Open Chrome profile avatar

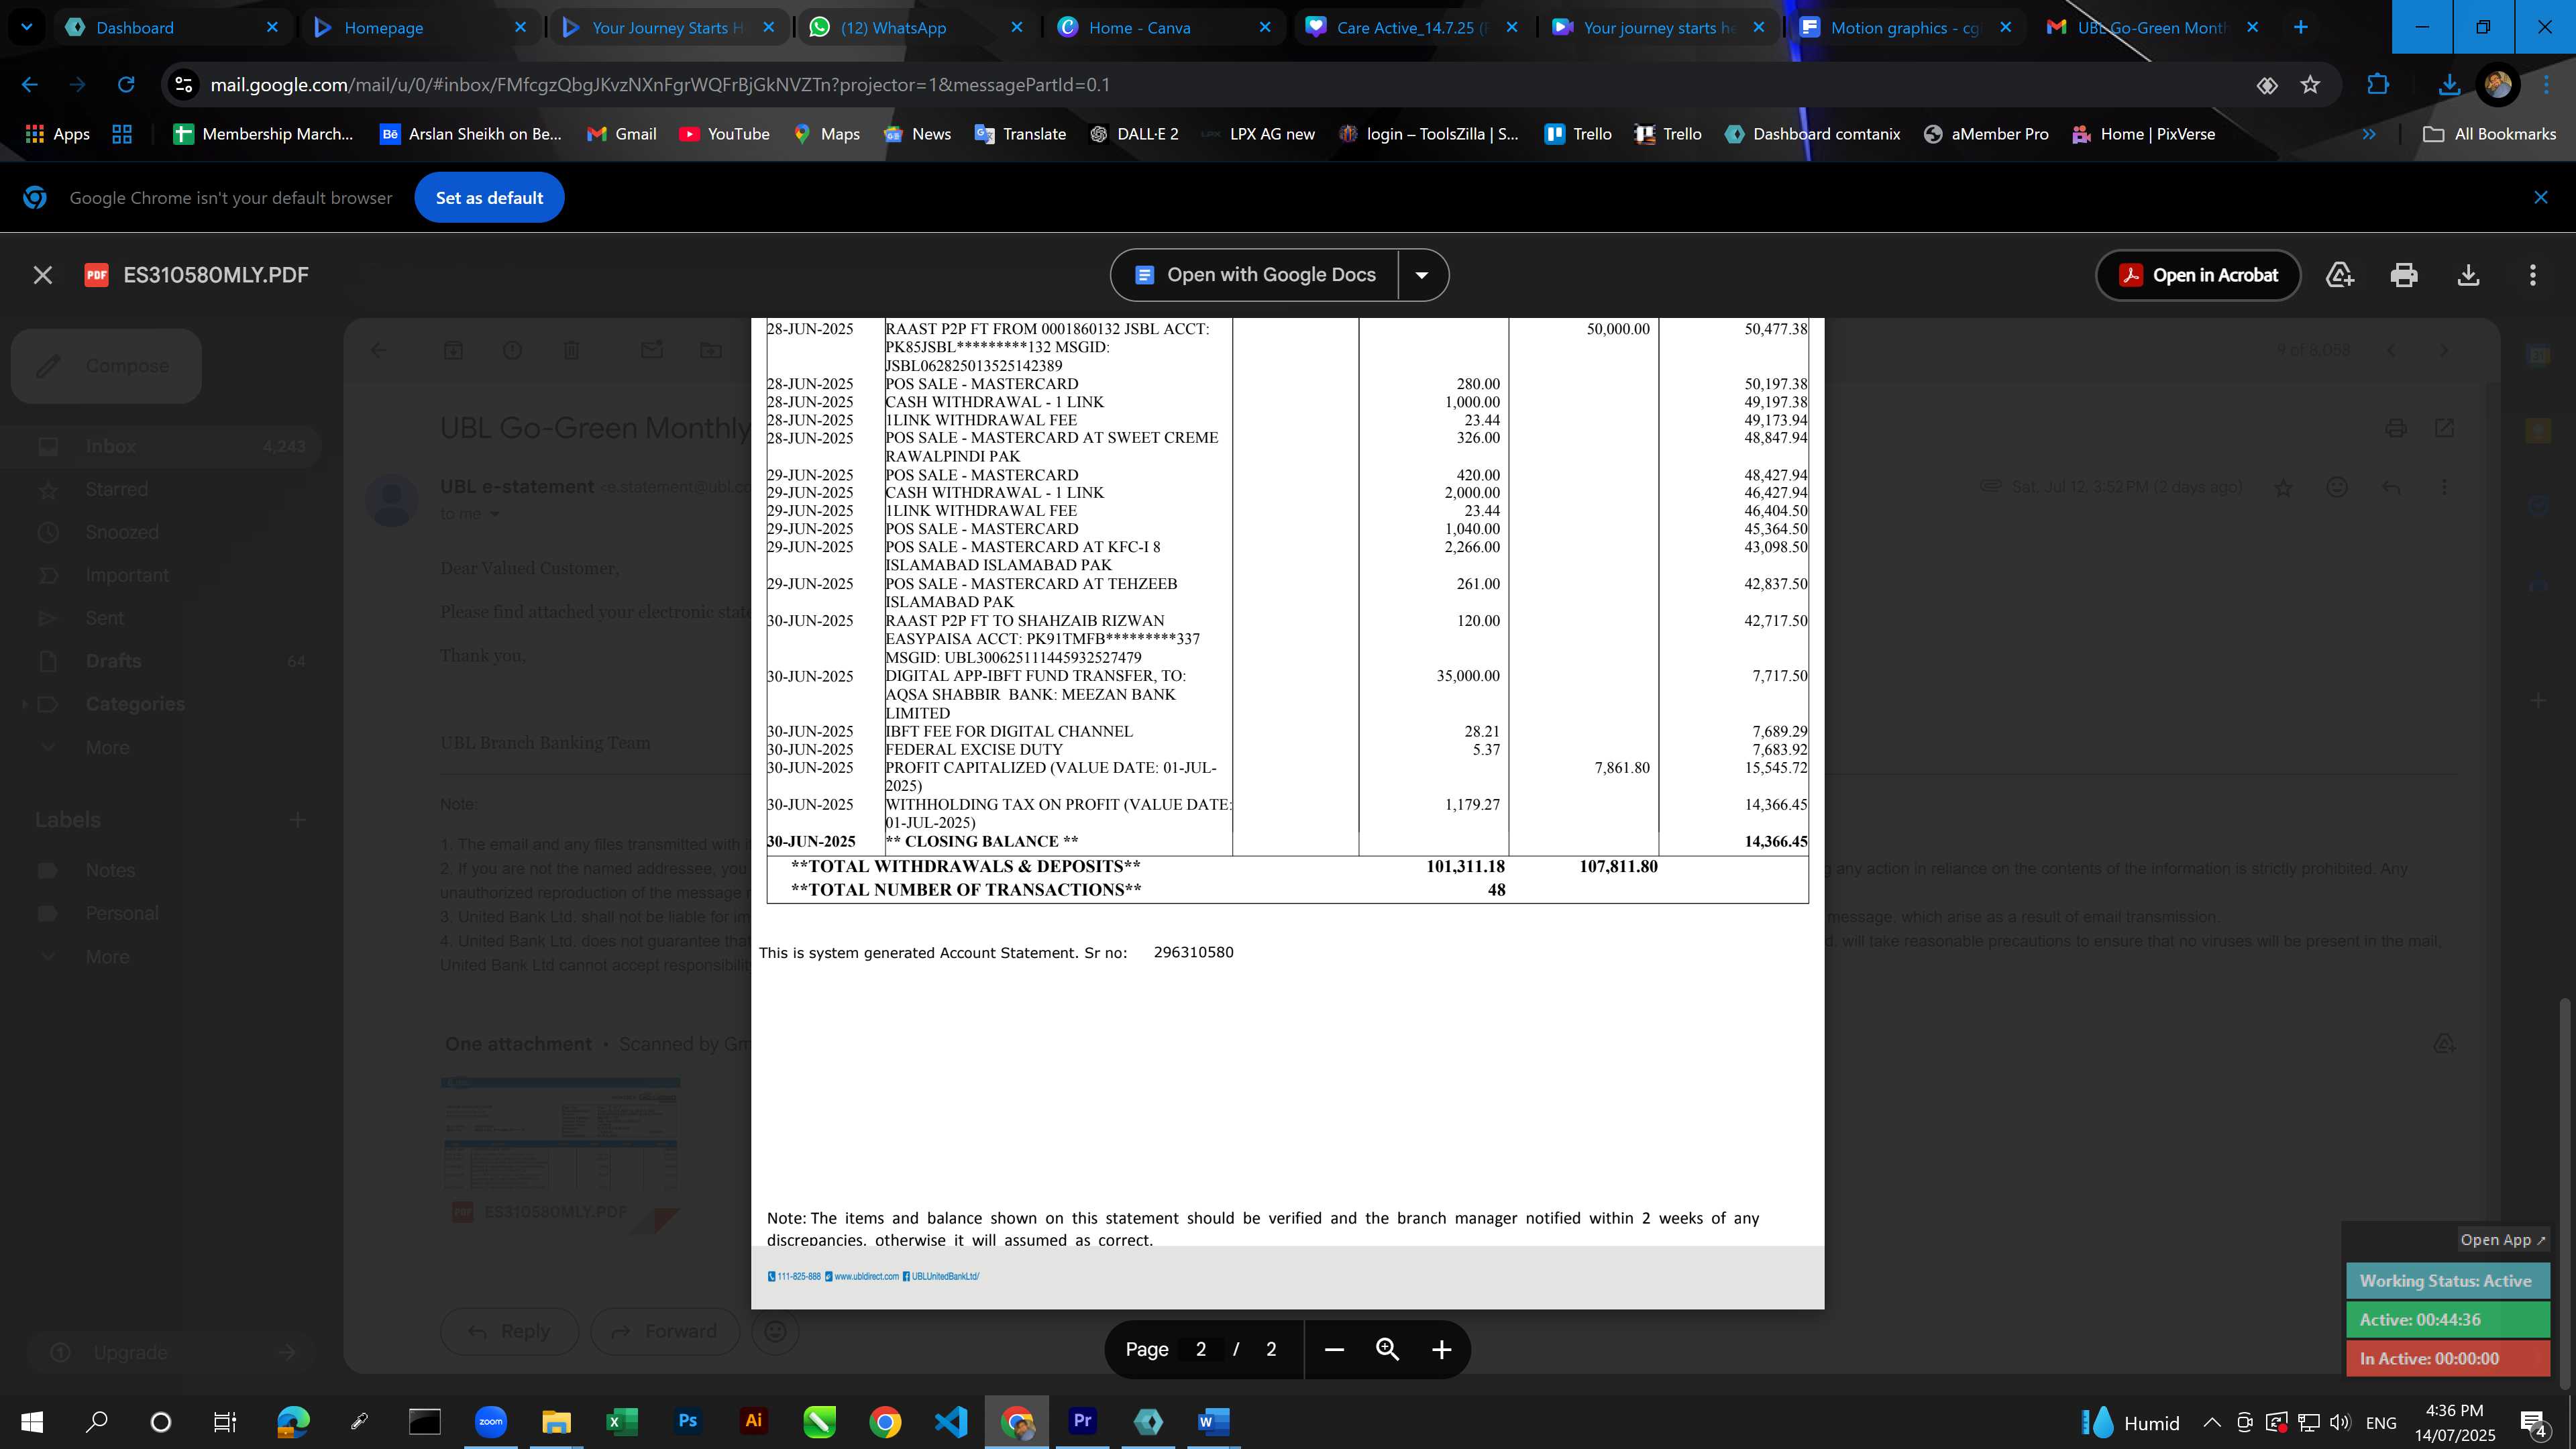pyautogui.click(x=2498, y=85)
